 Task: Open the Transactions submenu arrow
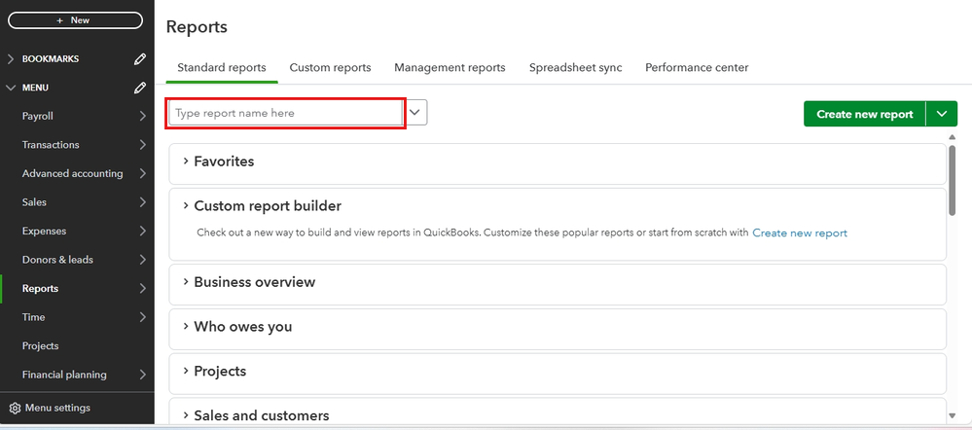click(x=142, y=145)
